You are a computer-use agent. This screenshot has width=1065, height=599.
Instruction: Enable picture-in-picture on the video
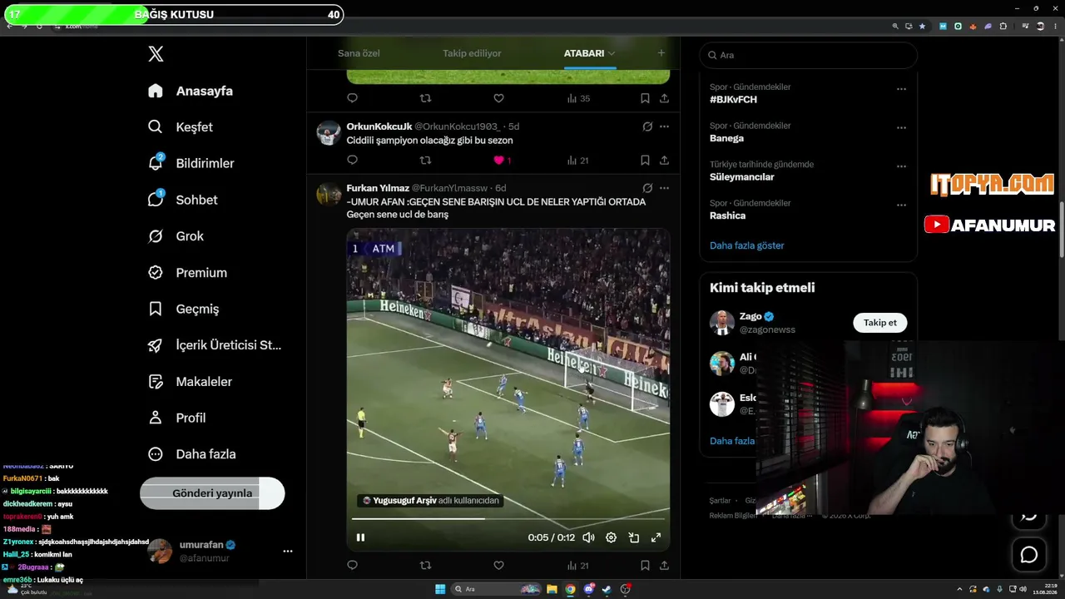[633, 537]
